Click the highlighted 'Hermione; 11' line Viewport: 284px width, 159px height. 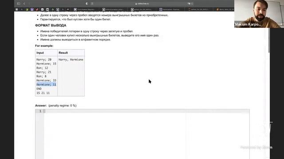pyautogui.click(x=46, y=84)
